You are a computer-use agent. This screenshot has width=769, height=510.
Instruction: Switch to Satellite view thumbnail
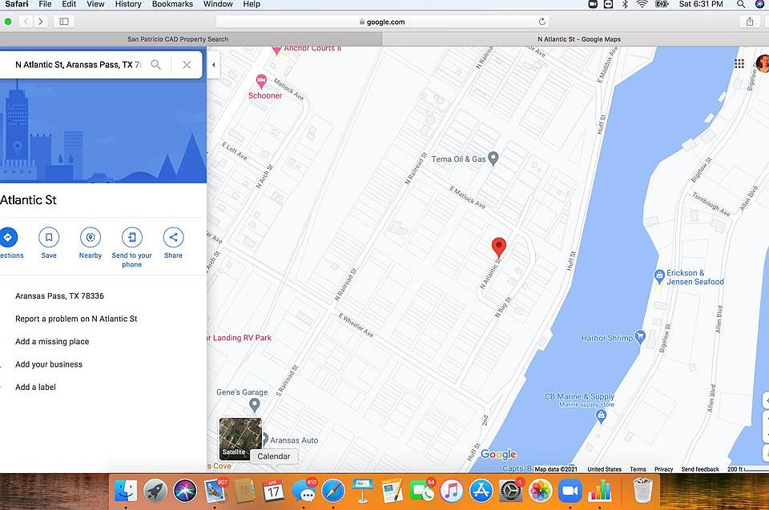[x=240, y=439]
